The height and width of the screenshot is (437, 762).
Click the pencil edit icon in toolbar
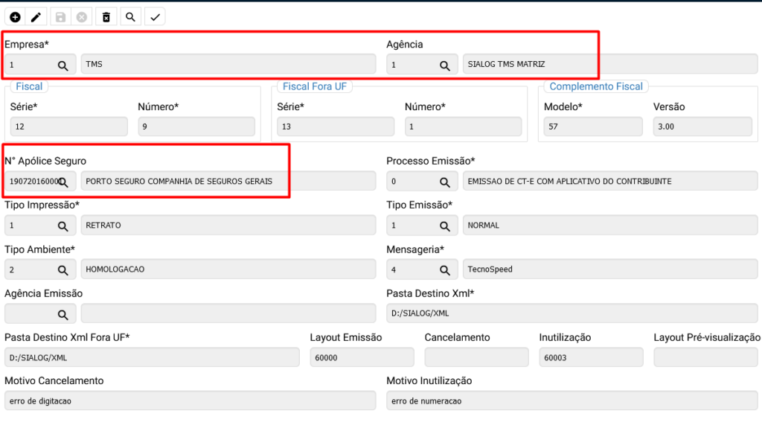(36, 17)
